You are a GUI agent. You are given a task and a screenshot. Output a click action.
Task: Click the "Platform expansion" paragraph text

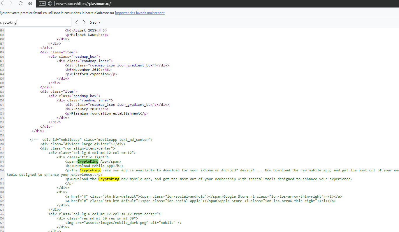(90, 74)
